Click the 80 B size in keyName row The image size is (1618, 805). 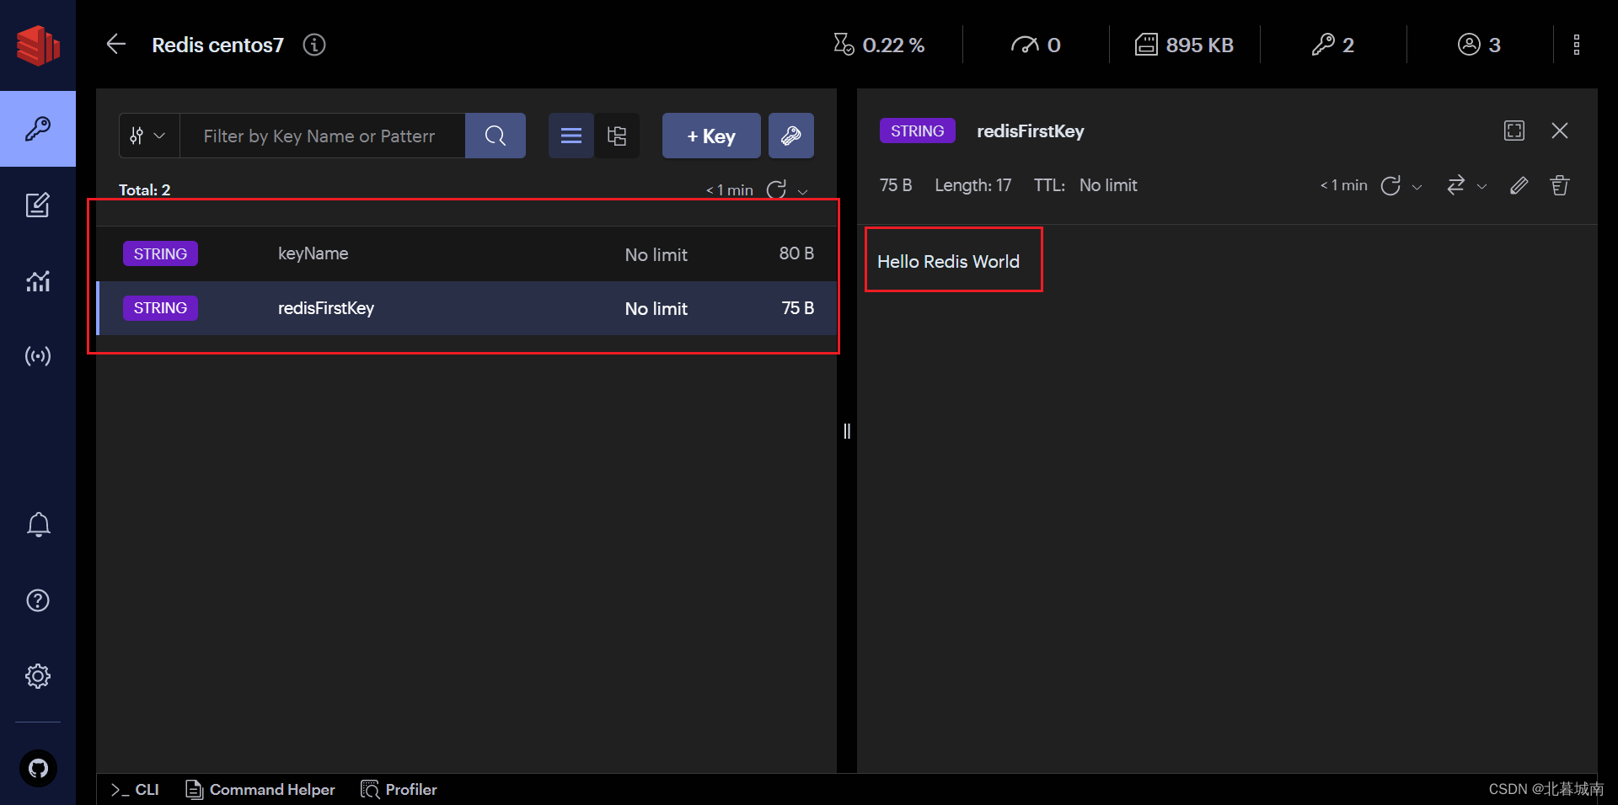pyautogui.click(x=796, y=253)
